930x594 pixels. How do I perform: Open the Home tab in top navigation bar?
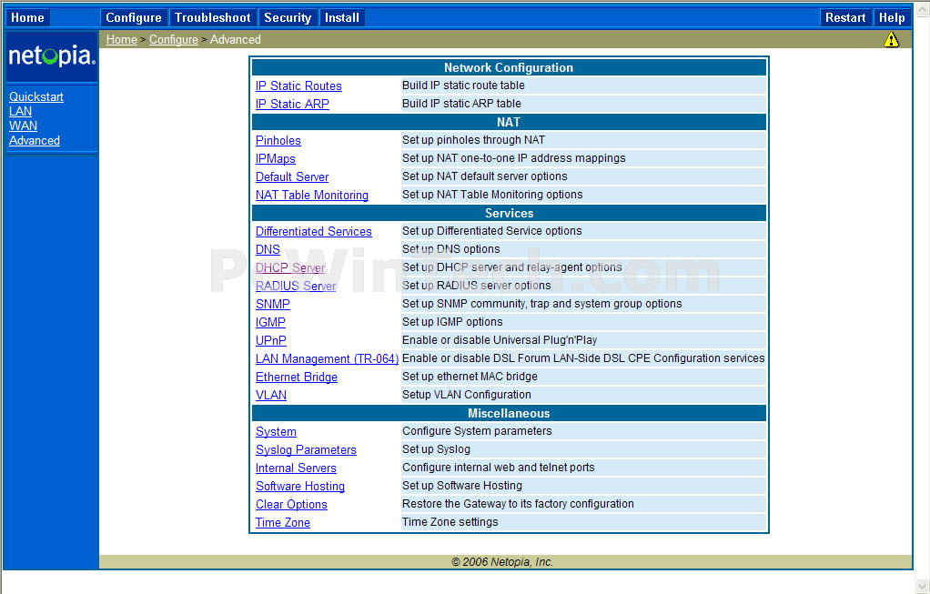point(27,18)
